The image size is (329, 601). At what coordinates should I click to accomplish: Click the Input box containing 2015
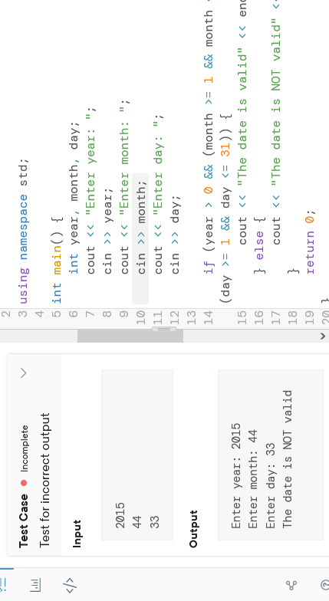coord(137,455)
